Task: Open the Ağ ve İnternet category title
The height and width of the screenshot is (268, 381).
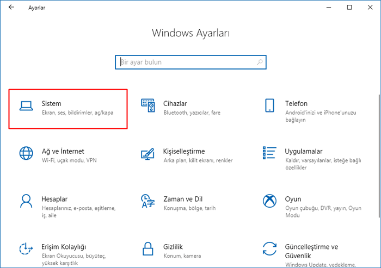Action: [x=63, y=152]
